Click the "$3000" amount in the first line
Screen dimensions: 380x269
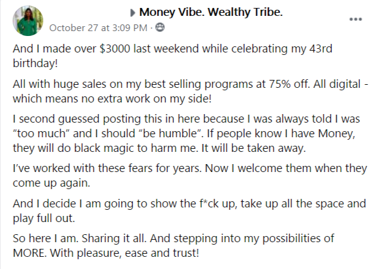[x=115, y=49]
